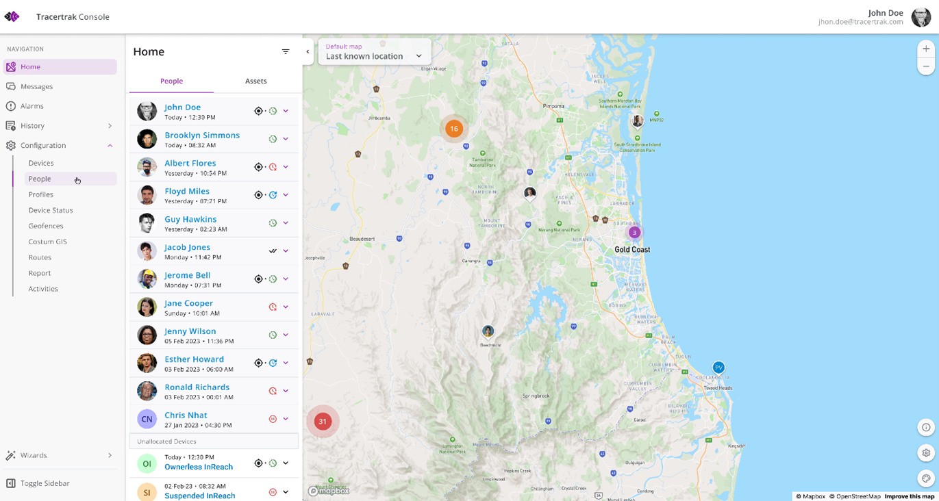Image resolution: width=939 pixels, height=501 pixels.
Task: Zoom in on the map
Action: pyautogui.click(x=926, y=49)
